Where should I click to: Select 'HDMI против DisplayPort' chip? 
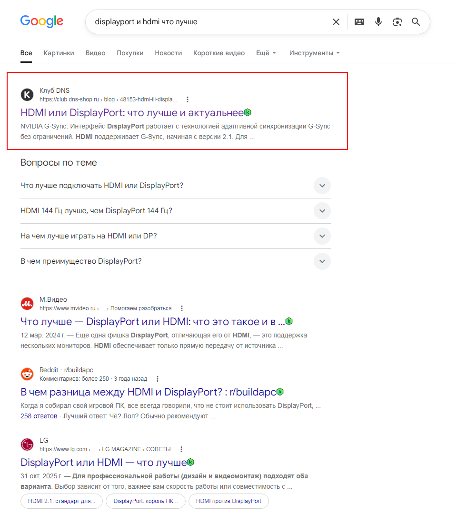pyautogui.click(x=228, y=501)
